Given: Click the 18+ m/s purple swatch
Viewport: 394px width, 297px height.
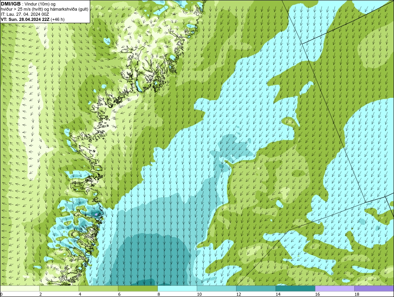Looking at the screenshot, I should coord(374,288).
